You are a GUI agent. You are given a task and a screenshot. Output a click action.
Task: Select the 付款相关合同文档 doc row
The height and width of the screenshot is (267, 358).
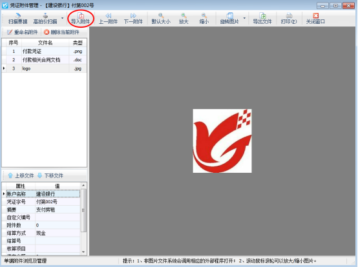point(45,60)
